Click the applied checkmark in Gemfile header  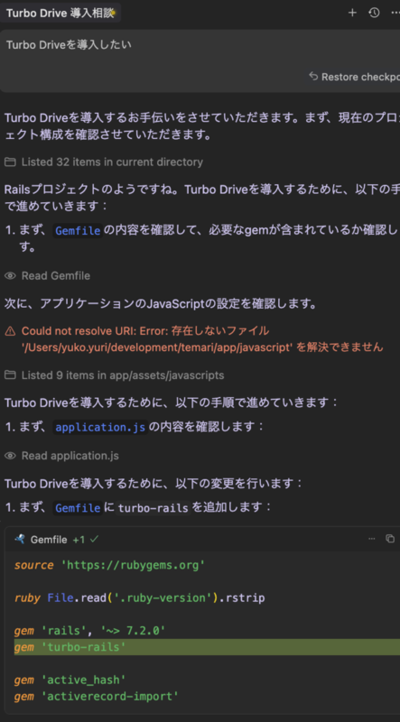[x=94, y=539]
